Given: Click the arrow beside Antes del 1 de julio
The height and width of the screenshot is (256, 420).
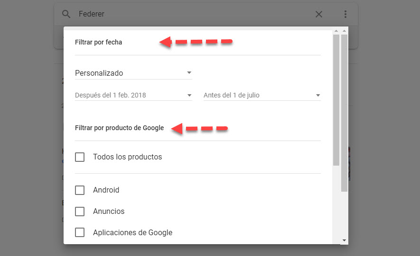Looking at the screenshot, I should click(317, 95).
